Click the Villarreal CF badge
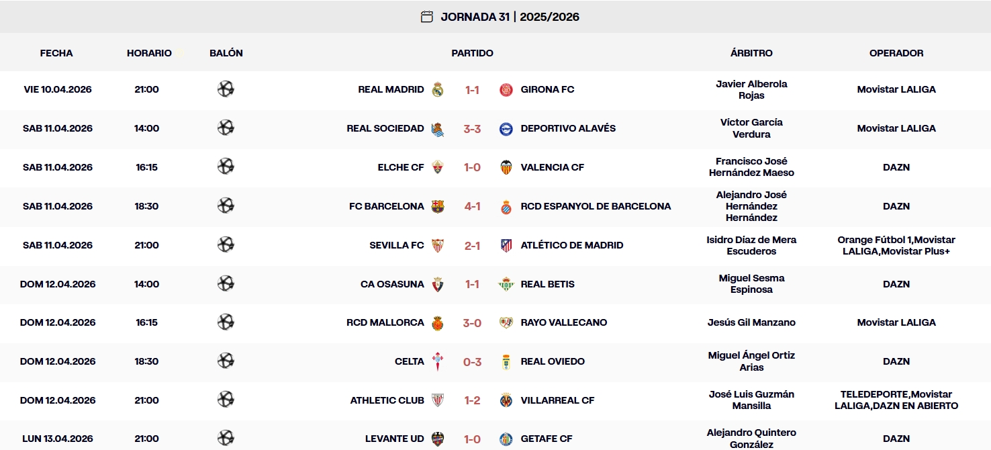Screen dimensions: 991x450 point(506,400)
